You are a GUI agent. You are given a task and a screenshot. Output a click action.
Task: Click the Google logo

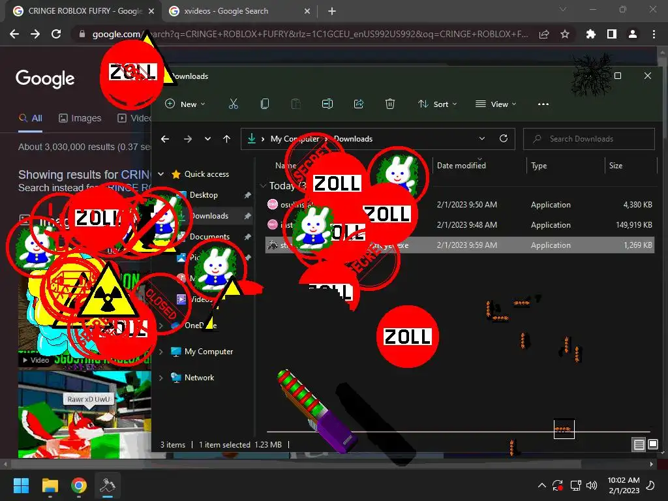[x=45, y=78]
